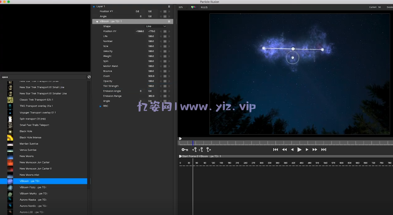
Task: Click the fast-forward double-arrow button
Action: pos(315,150)
